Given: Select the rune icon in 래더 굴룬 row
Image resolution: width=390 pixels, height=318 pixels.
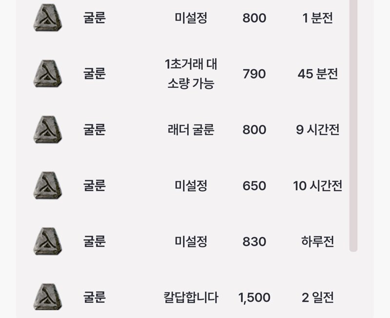Looking at the screenshot, I should click(x=47, y=129).
